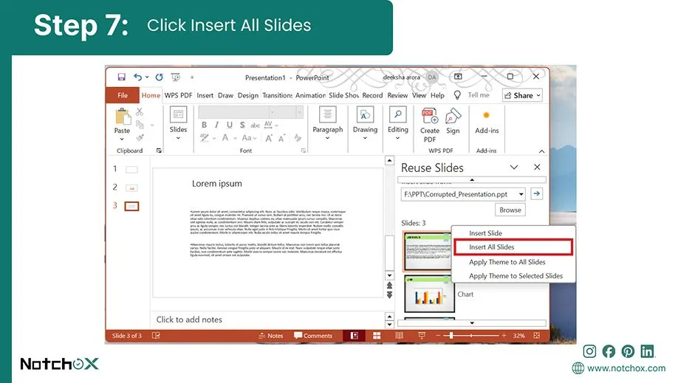Switch to Reading view icon

pyautogui.click(x=399, y=336)
